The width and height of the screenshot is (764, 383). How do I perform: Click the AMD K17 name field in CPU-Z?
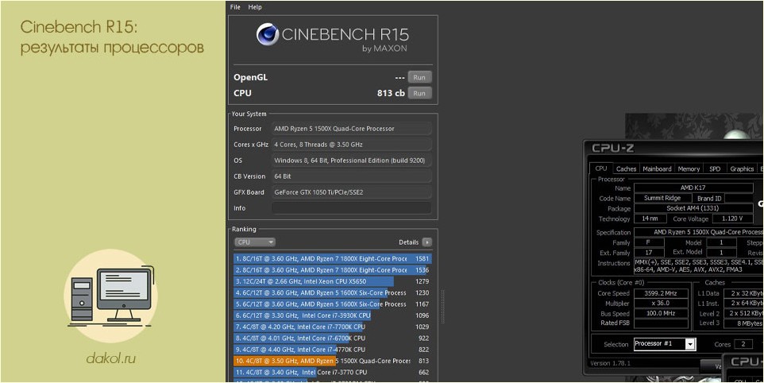tap(693, 188)
